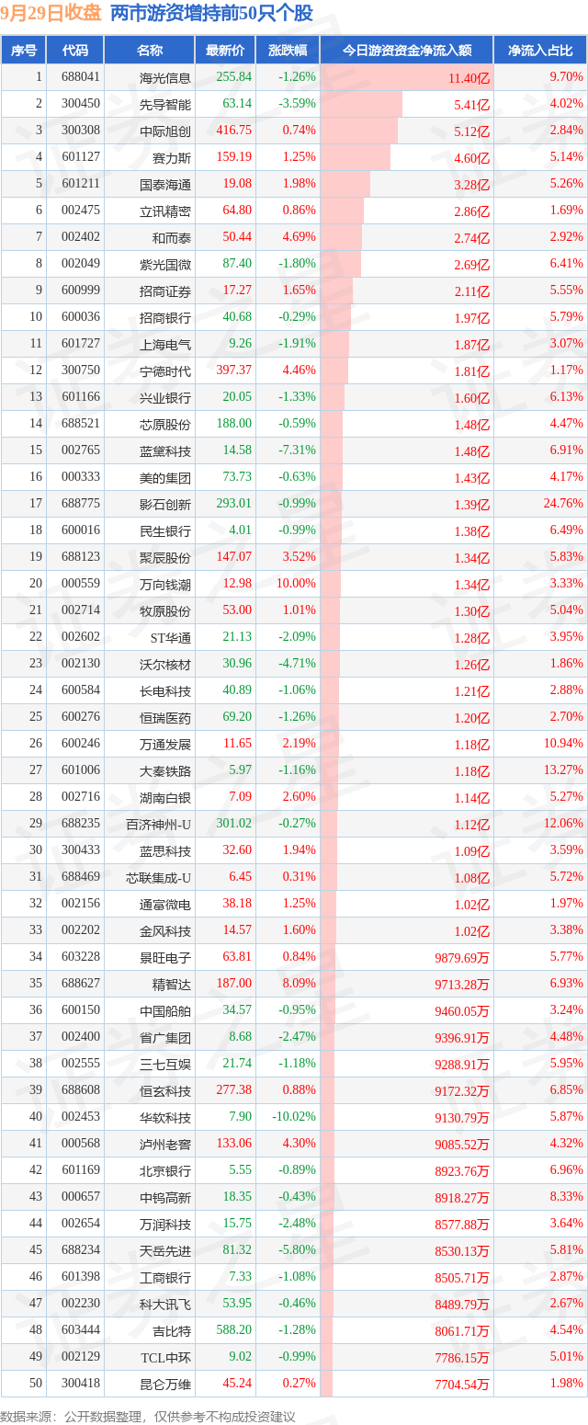This screenshot has width=588, height=1425.
Task: Select stock name 牧原股份
Action: (x=165, y=610)
